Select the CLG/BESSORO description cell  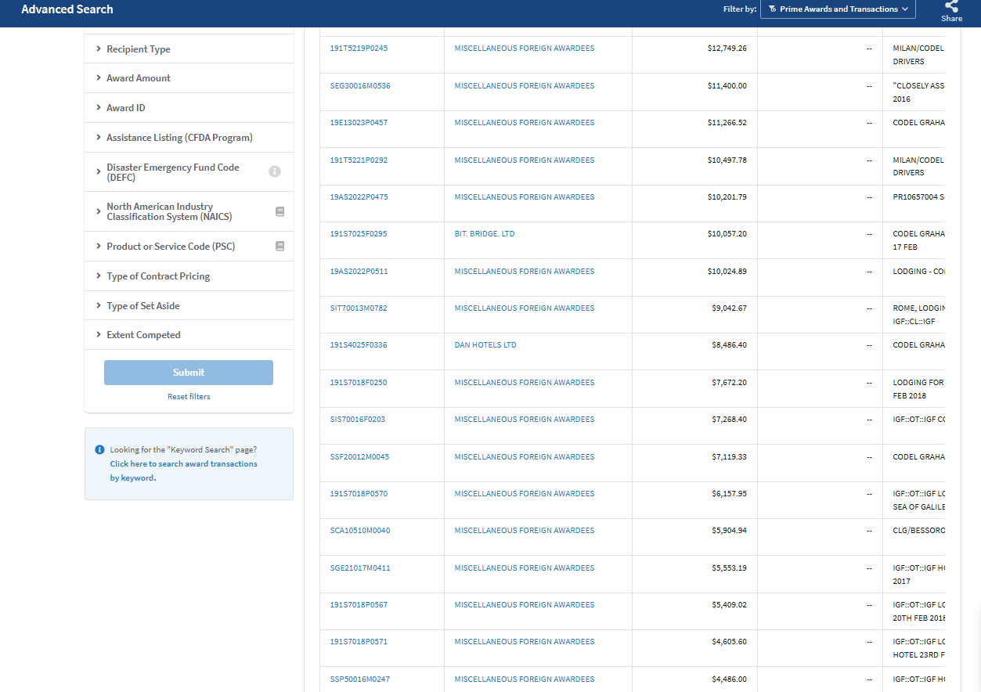click(x=914, y=537)
